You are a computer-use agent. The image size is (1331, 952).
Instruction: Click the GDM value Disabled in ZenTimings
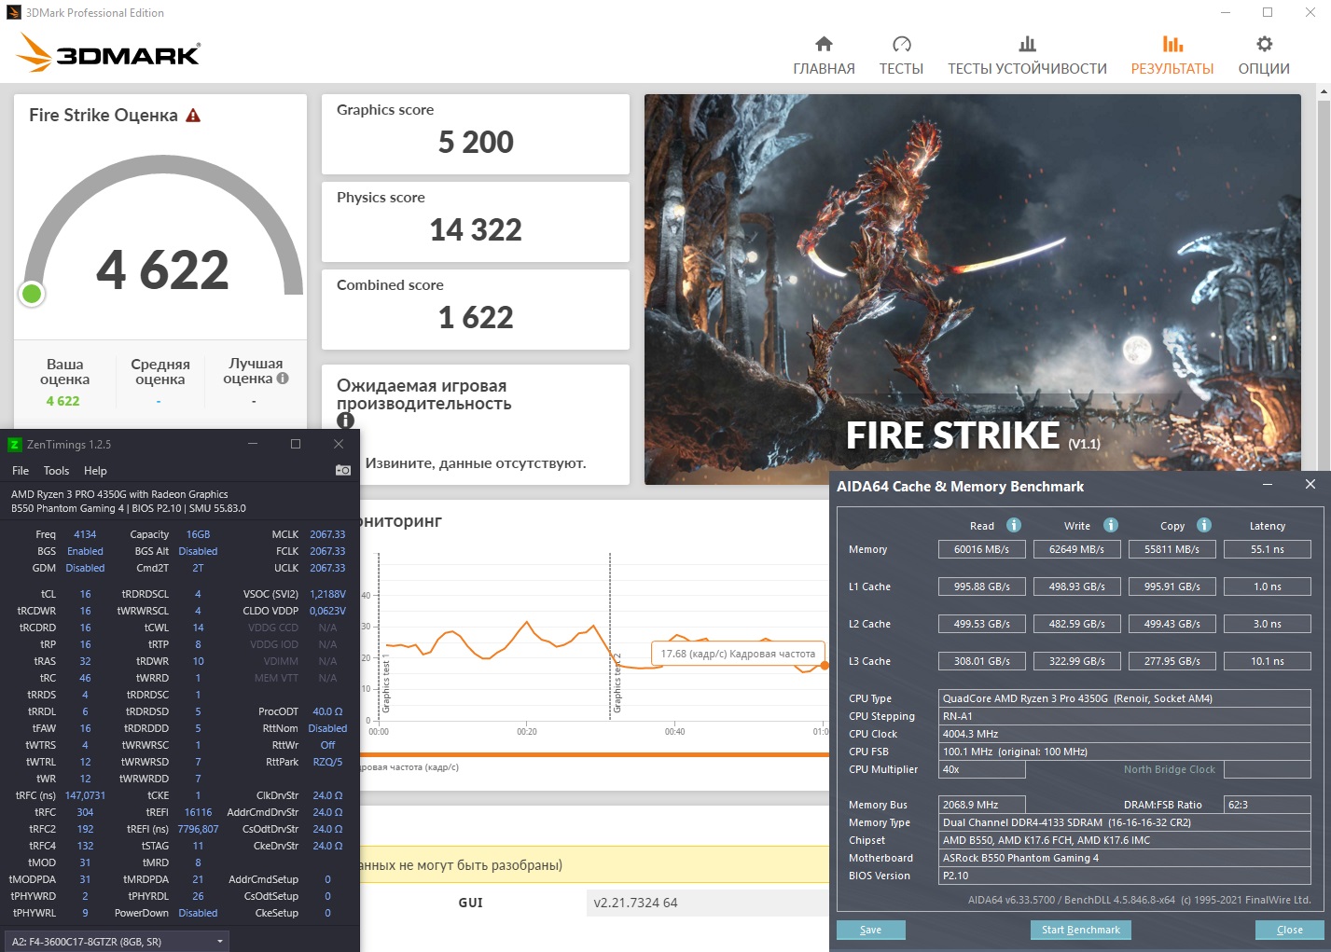click(85, 568)
